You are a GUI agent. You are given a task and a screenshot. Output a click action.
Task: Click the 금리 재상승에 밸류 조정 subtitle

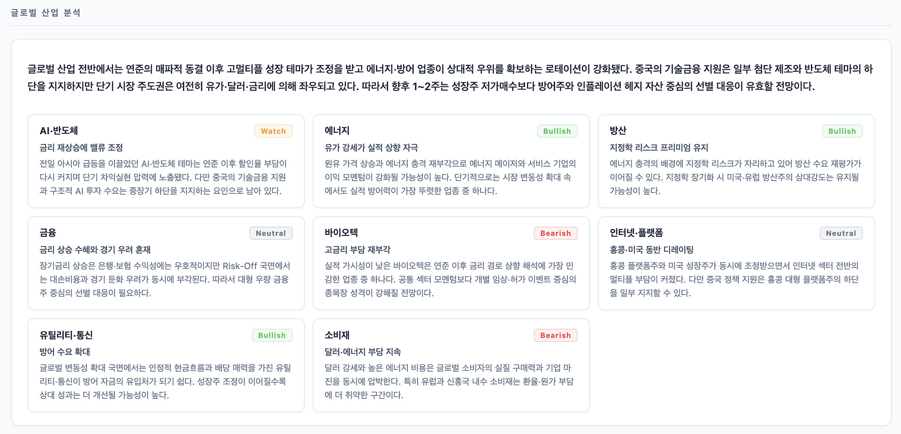[81, 148]
